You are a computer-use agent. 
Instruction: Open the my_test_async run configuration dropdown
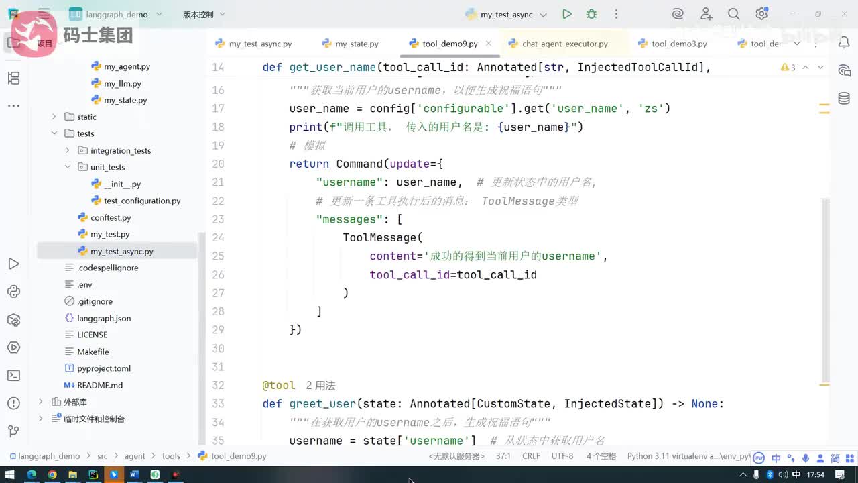[x=507, y=14]
